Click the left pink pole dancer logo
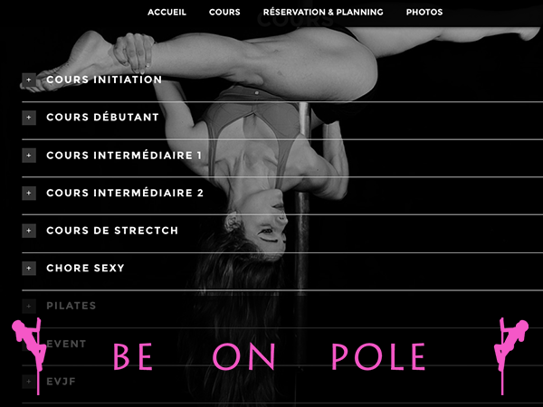Image resolution: width=543 pixels, height=407 pixels. click(x=29, y=355)
